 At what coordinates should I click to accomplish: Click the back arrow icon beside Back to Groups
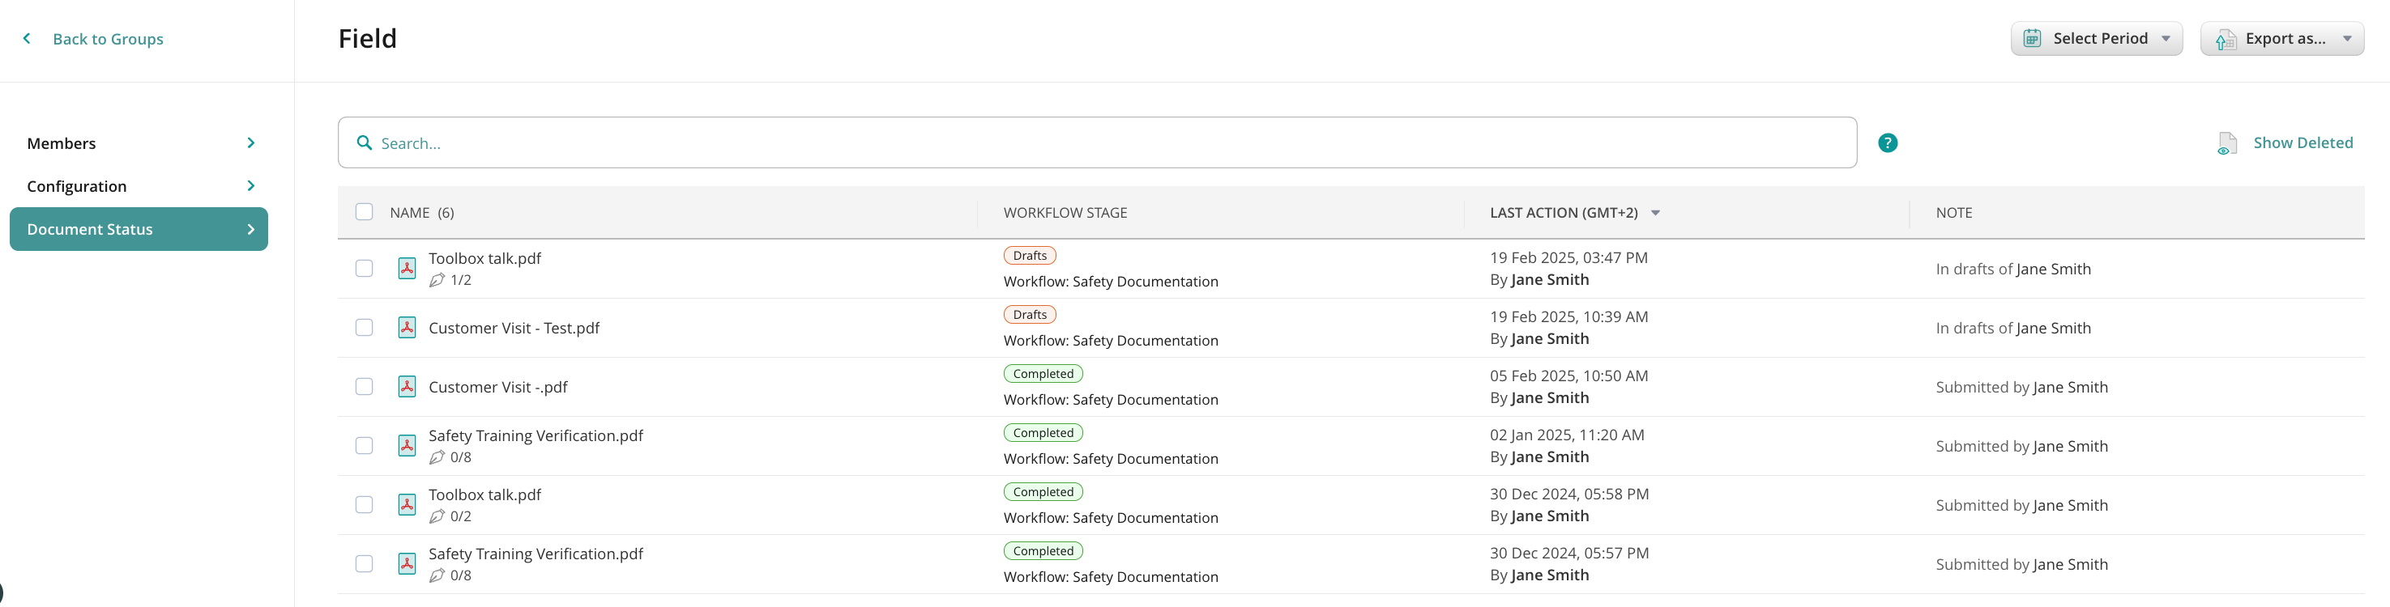click(x=27, y=39)
